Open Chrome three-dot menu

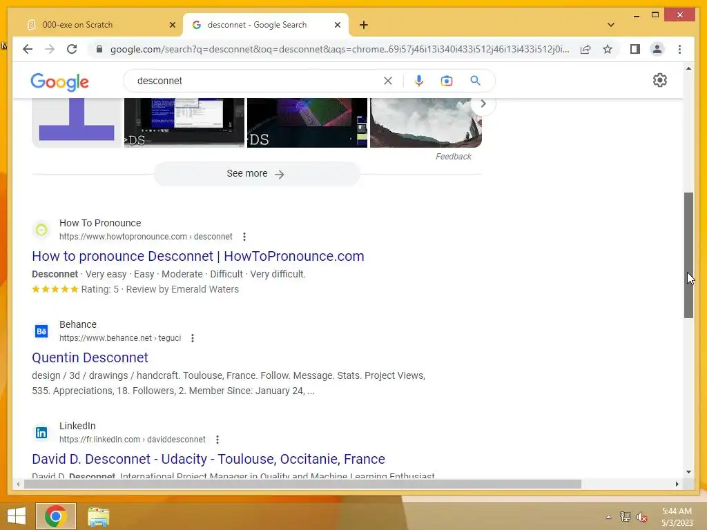[x=679, y=49]
